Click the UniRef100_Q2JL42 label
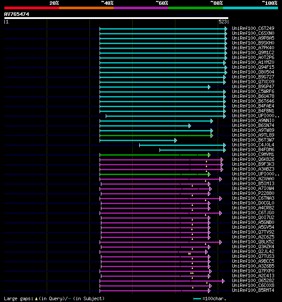This screenshot has height=302, width=282. pyautogui.click(x=253, y=251)
